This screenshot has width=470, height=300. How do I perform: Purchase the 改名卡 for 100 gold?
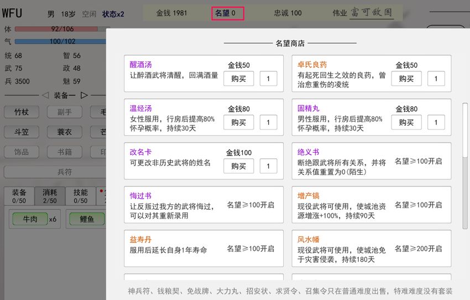238,166
